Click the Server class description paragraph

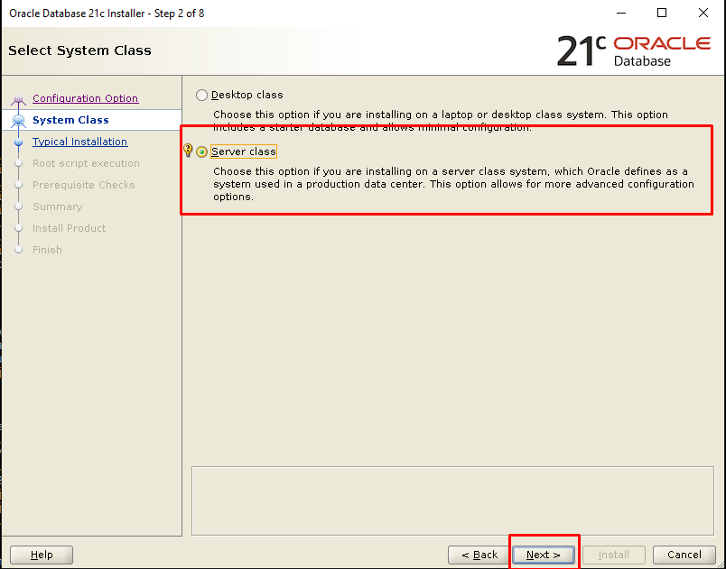click(453, 184)
